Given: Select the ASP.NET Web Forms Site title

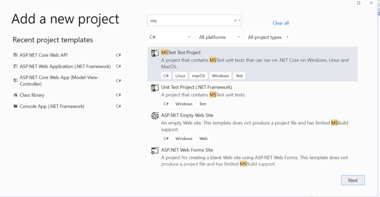Looking at the screenshot, I should click(187, 150).
